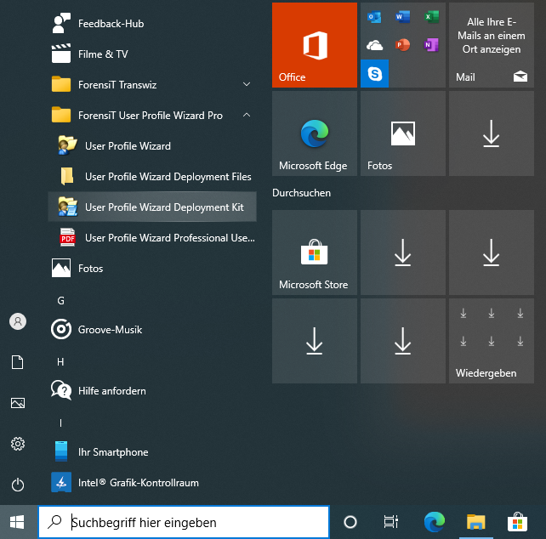546x539 pixels.
Task: Click the letter H section header
Action: pos(60,362)
